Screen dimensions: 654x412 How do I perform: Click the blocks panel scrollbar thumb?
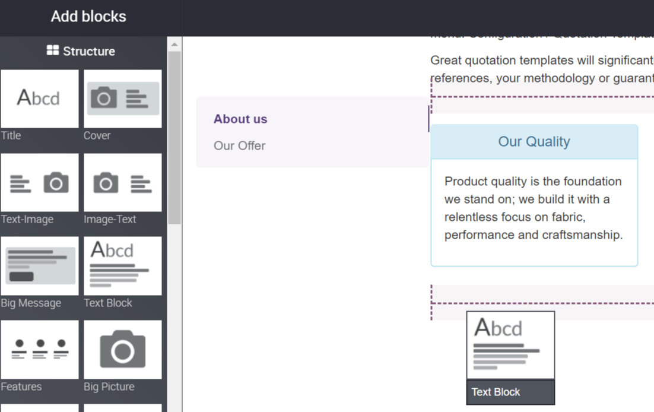pyautogui.click(x=174, y=137)
